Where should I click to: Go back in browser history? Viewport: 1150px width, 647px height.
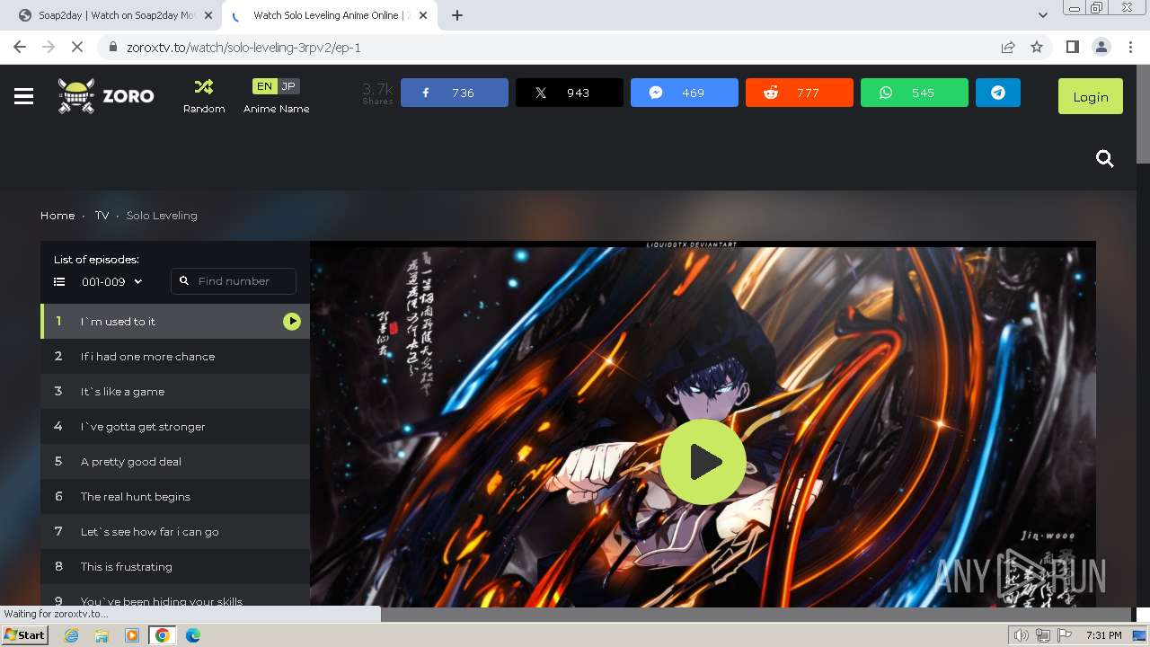click(x=20, y=47)
